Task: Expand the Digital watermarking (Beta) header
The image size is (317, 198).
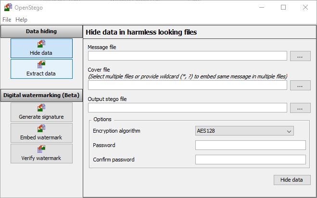Action: coord(41,95)
